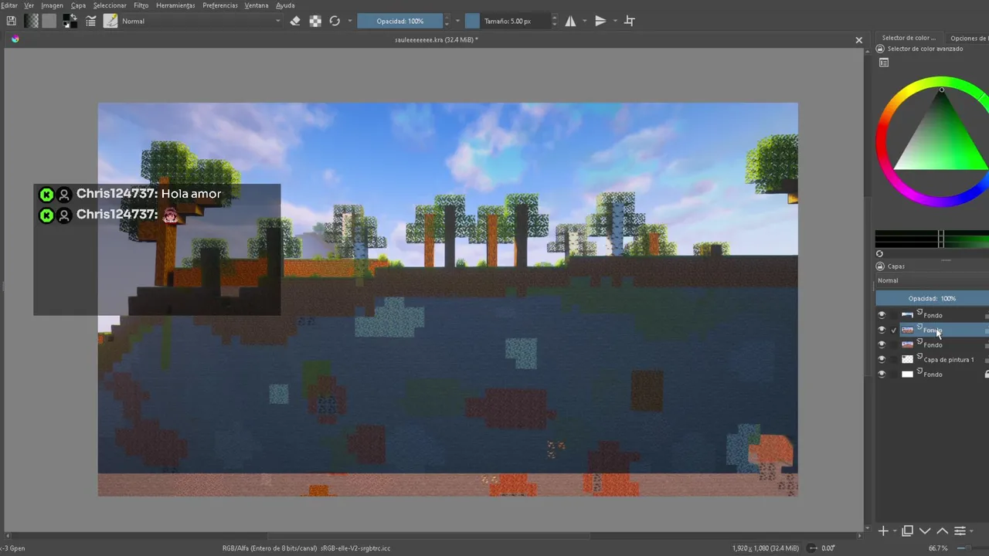Open the fill patterns picker
The image size is (989, 556).
[49, 21]
